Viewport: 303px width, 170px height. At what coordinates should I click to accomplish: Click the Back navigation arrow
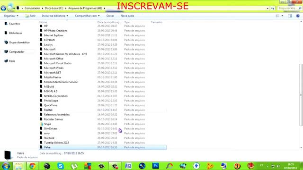point(3,8)
